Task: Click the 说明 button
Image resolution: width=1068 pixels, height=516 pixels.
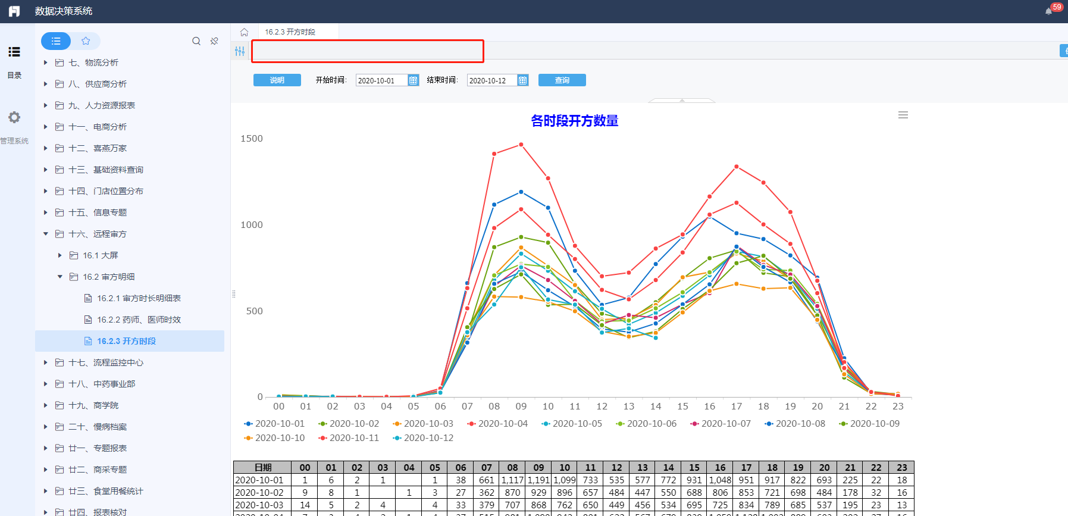Action: pos(277,80)
